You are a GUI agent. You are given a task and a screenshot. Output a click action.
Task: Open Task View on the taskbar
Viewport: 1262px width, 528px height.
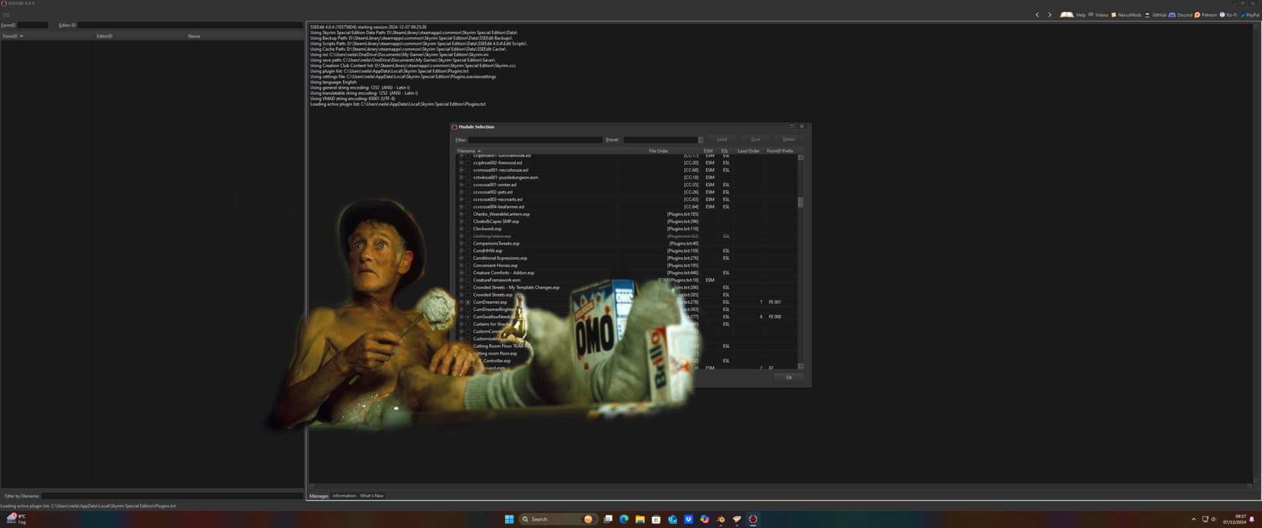[x=608, y=519]
